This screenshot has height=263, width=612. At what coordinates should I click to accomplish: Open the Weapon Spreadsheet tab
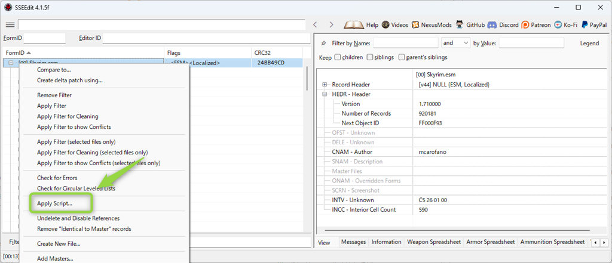(434, 242)
